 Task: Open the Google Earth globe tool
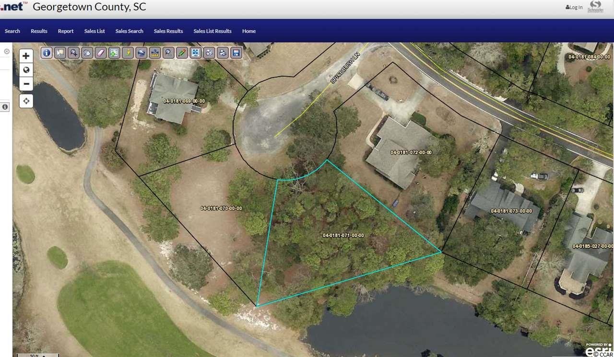(x=141, y=53)
